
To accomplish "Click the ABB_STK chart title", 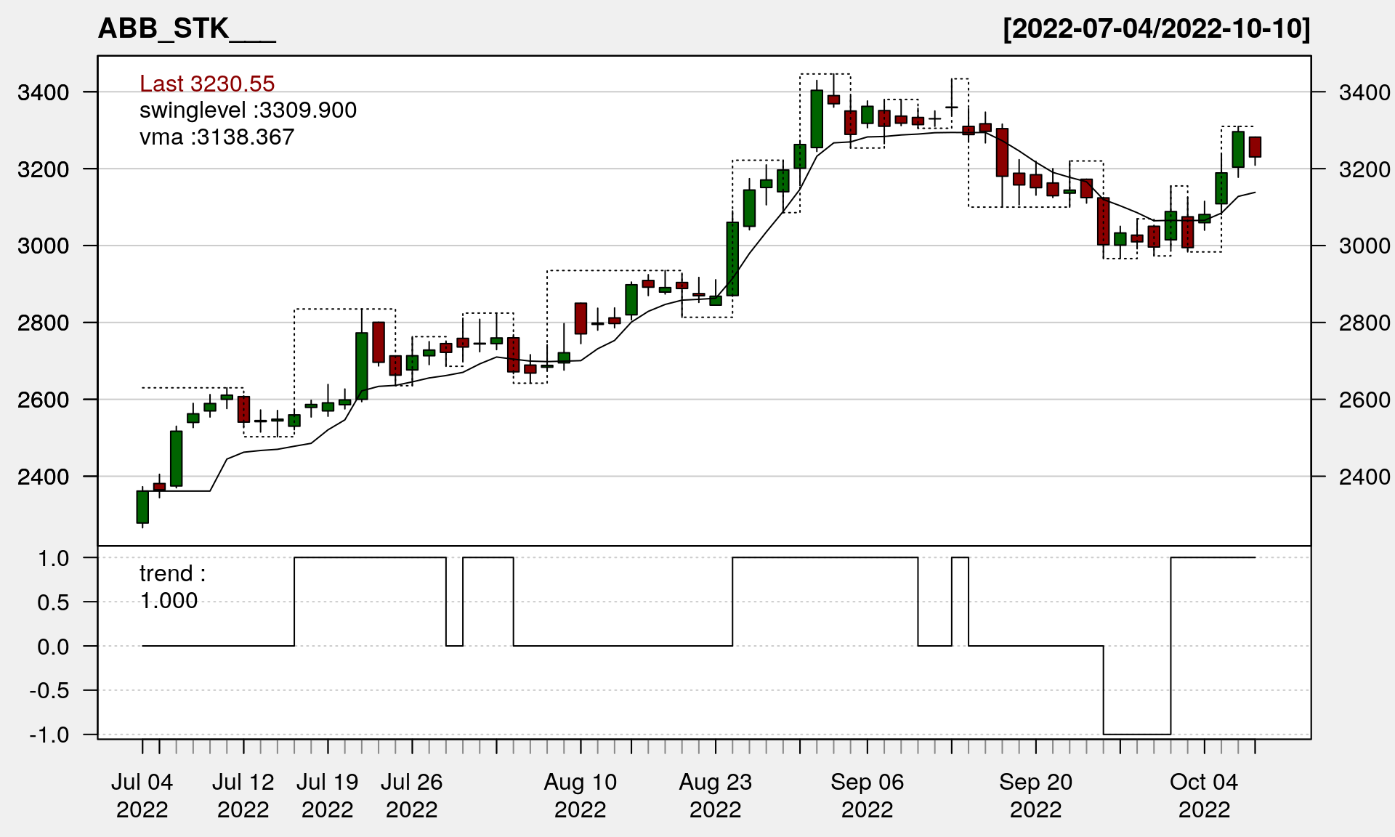I will pyautogui.click(x=186, y=29).
